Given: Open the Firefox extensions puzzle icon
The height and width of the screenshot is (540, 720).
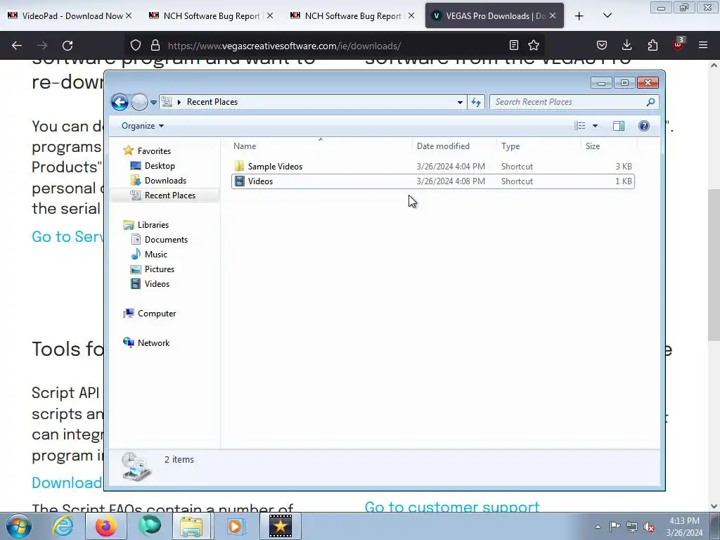Looking at the screenshot, I should click(652, 45).
